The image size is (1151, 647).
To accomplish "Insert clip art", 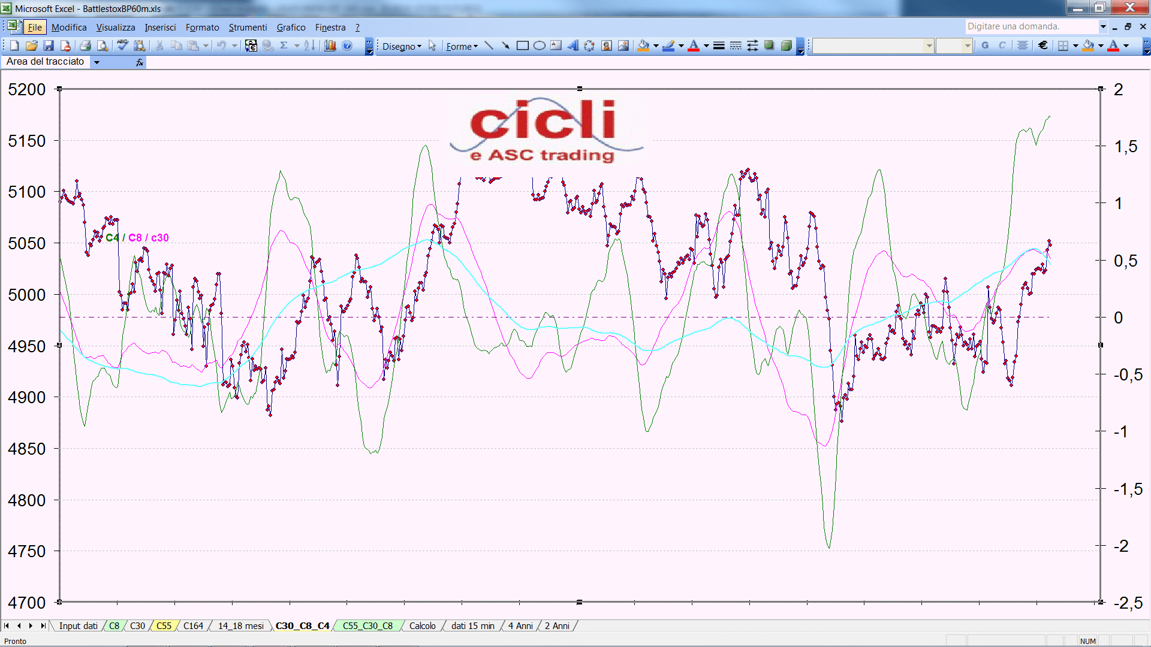I will [x=607, y=46].
